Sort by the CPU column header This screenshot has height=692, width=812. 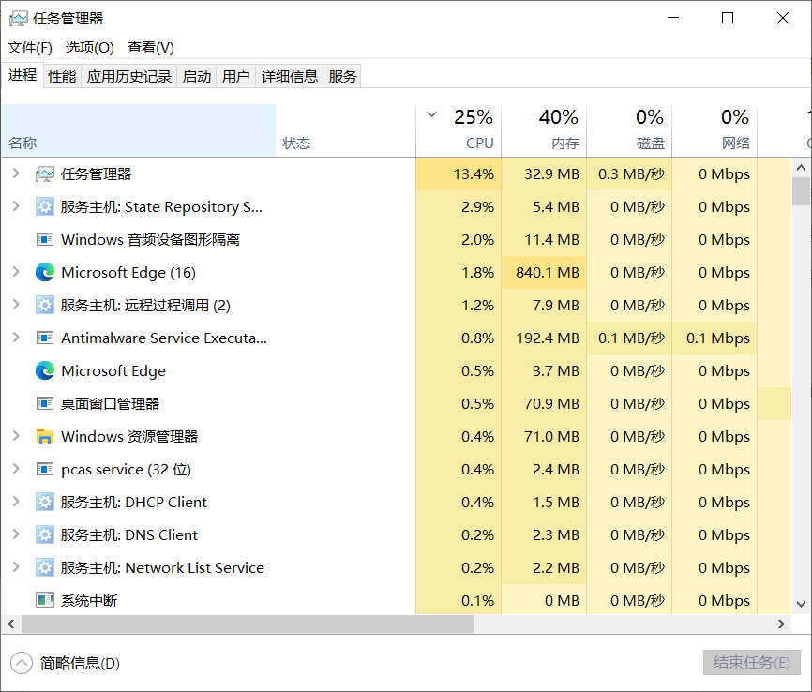pyautogui.click(x=459, y=130)
